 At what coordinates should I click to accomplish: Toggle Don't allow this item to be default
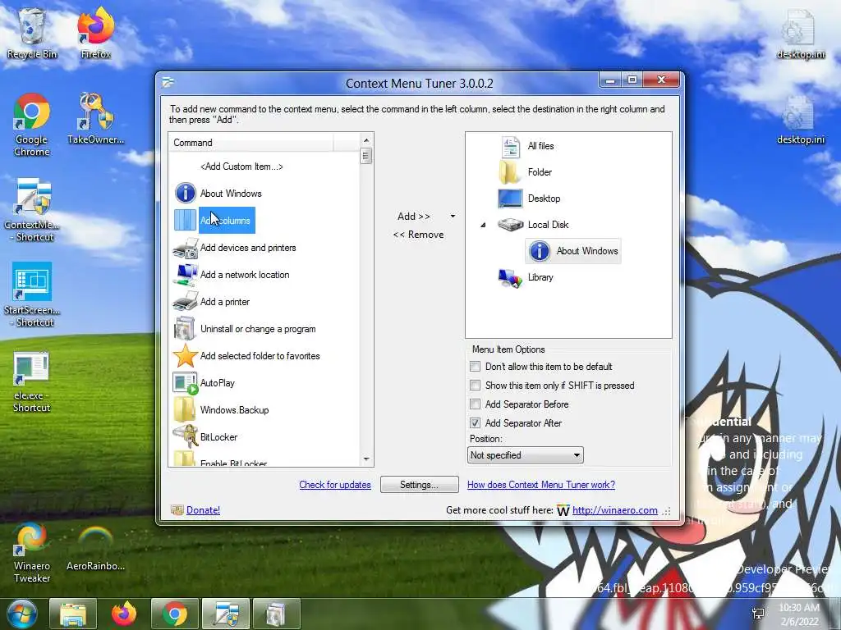pos(476,367)
